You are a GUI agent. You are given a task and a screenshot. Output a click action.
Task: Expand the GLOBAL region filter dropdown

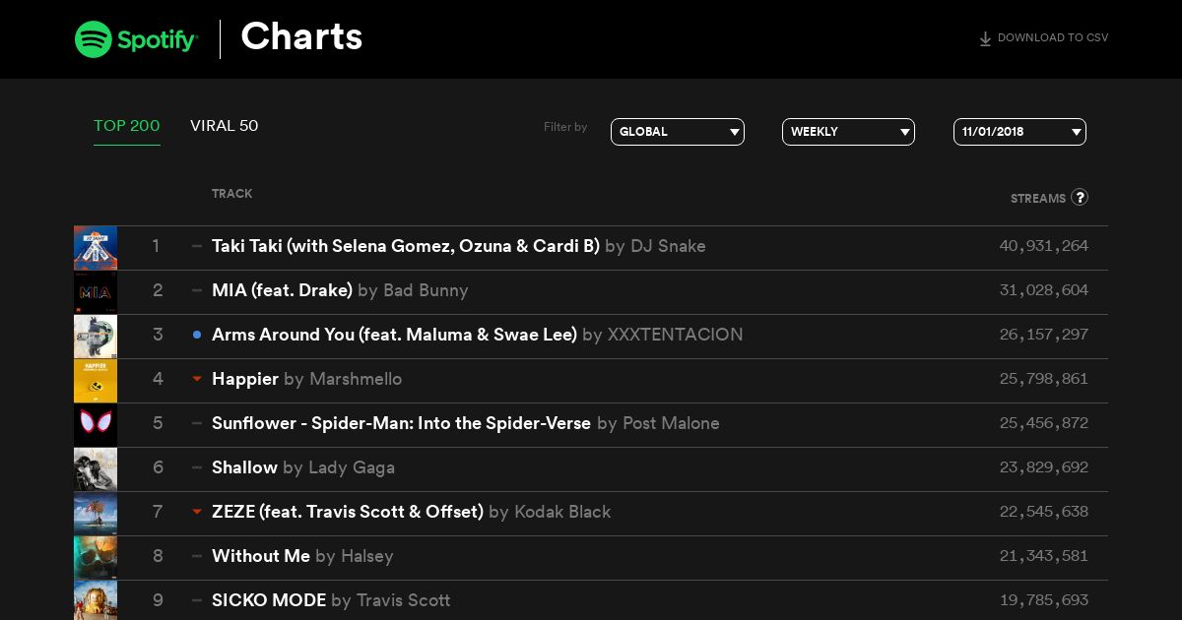678,132
